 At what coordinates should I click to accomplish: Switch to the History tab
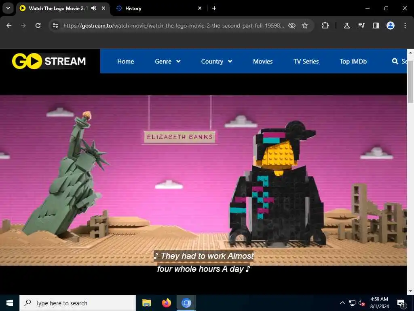(x=158, y=8)
